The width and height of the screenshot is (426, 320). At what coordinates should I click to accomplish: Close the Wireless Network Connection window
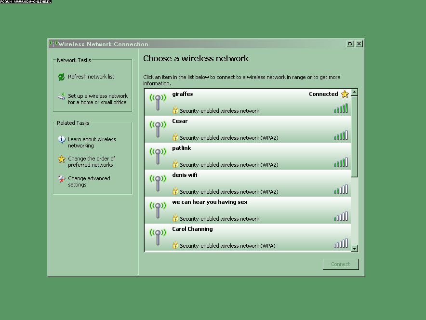point(359,44)
